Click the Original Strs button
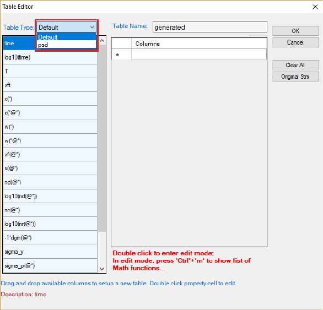The image size is (323, 310). [x=295, y=77]
